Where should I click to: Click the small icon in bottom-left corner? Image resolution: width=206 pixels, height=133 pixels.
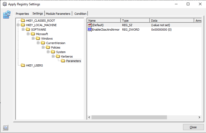(6, 127)
